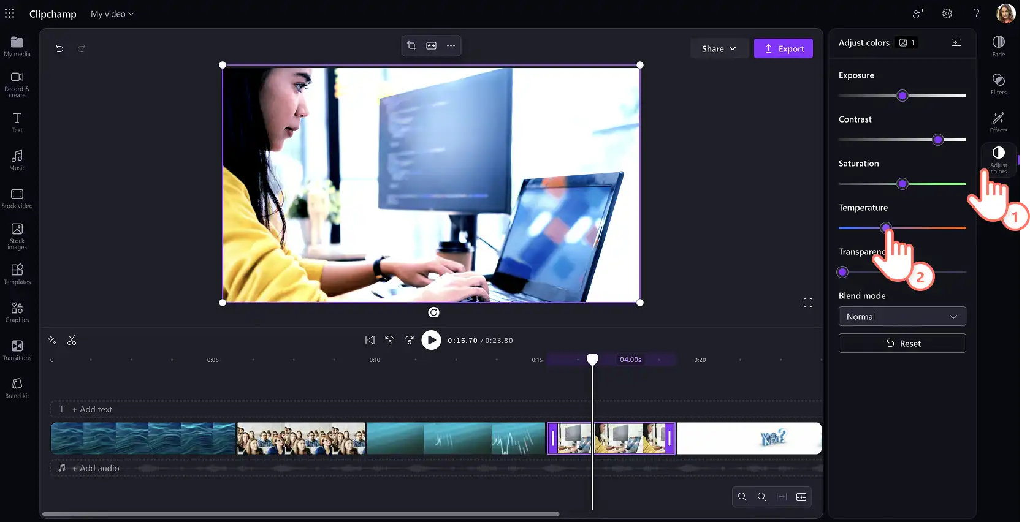
Task: Open the Text sidebar tab
Action: click(x=17, y=122)
